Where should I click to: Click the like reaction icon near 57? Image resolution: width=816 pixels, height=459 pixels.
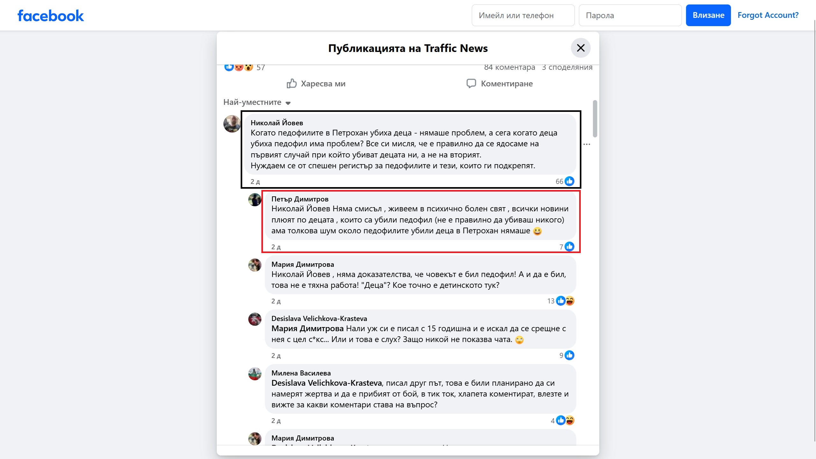[x=229, y=67]
